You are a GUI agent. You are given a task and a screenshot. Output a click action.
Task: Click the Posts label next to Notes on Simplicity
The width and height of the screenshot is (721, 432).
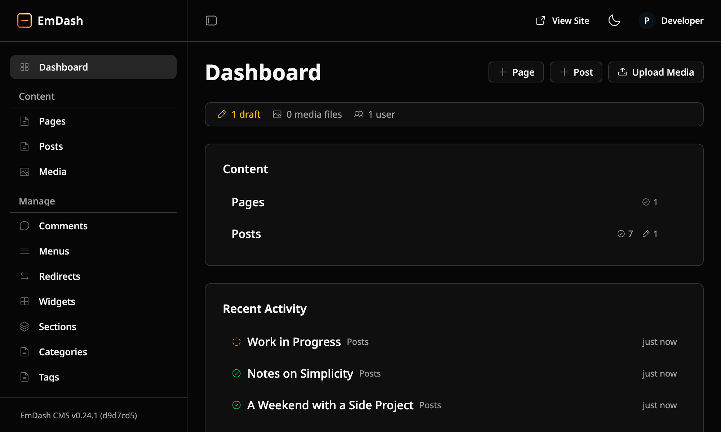click(370, 373)
